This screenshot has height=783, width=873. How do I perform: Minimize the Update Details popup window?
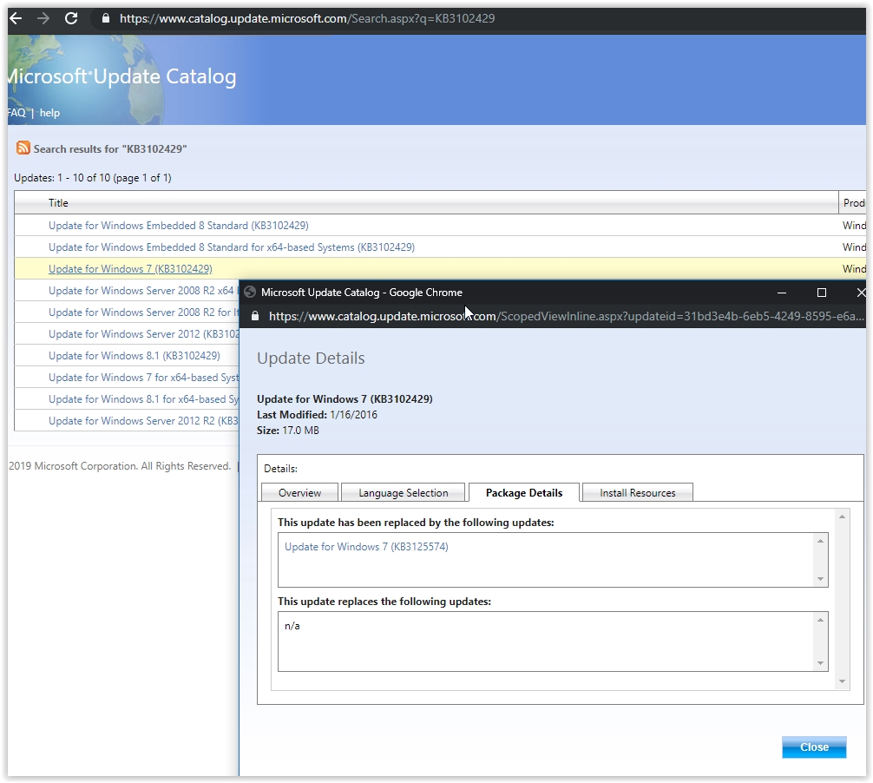pyautogui.click(x=782, y=293)
